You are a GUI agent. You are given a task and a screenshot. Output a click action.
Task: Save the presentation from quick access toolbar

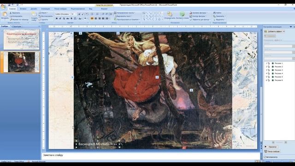(9, 5)
